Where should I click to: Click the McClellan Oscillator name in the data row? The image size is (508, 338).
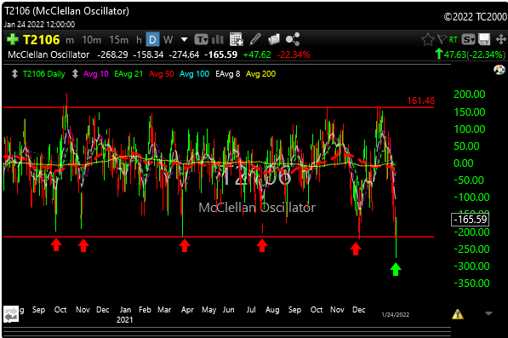[x=49, y=54]
